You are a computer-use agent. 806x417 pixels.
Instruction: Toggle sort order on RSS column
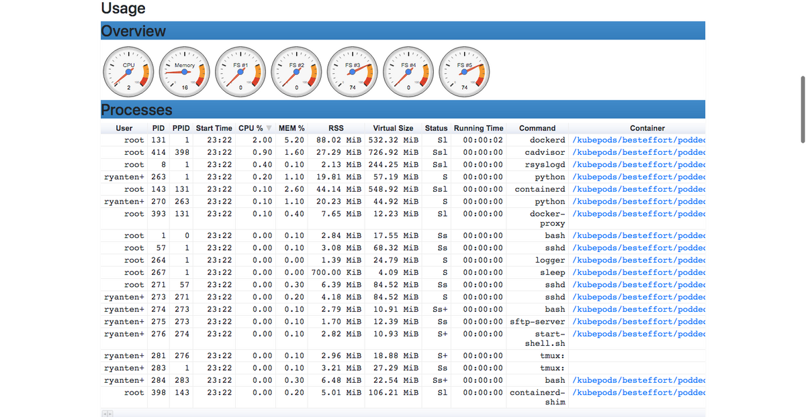click(x=336, y=128)
